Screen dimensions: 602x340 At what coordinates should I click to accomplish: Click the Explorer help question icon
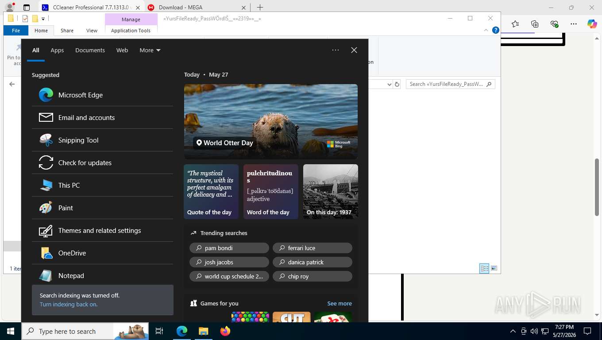pos(496,30)
